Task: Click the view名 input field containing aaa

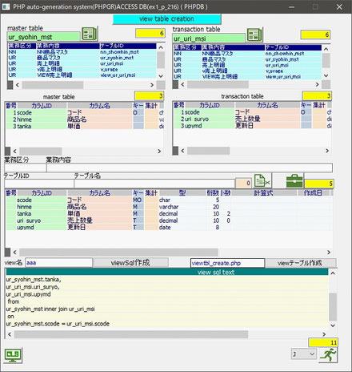Action: point(58,263)
